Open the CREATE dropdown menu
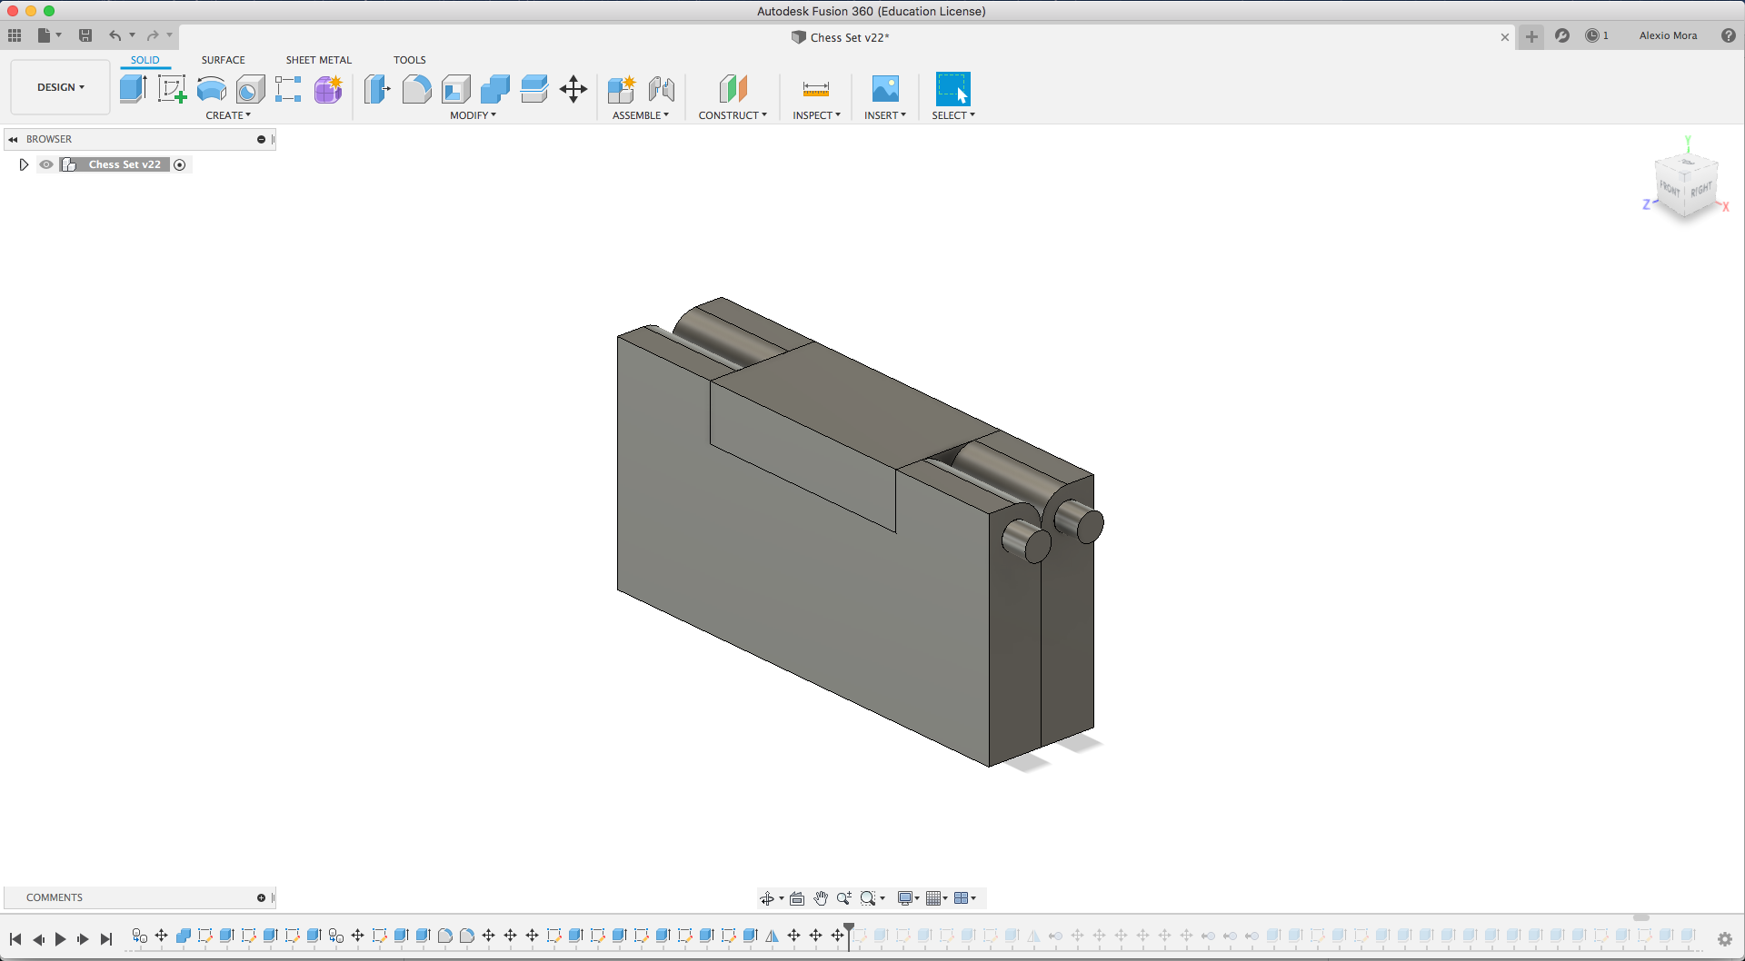1745x961 pixels. coord(228,115)
